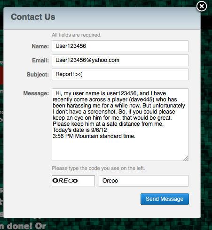The image size is (212, 230).
Task: Click the "Email:" field label
Action: pyautogui.click(x=40, y=61)
